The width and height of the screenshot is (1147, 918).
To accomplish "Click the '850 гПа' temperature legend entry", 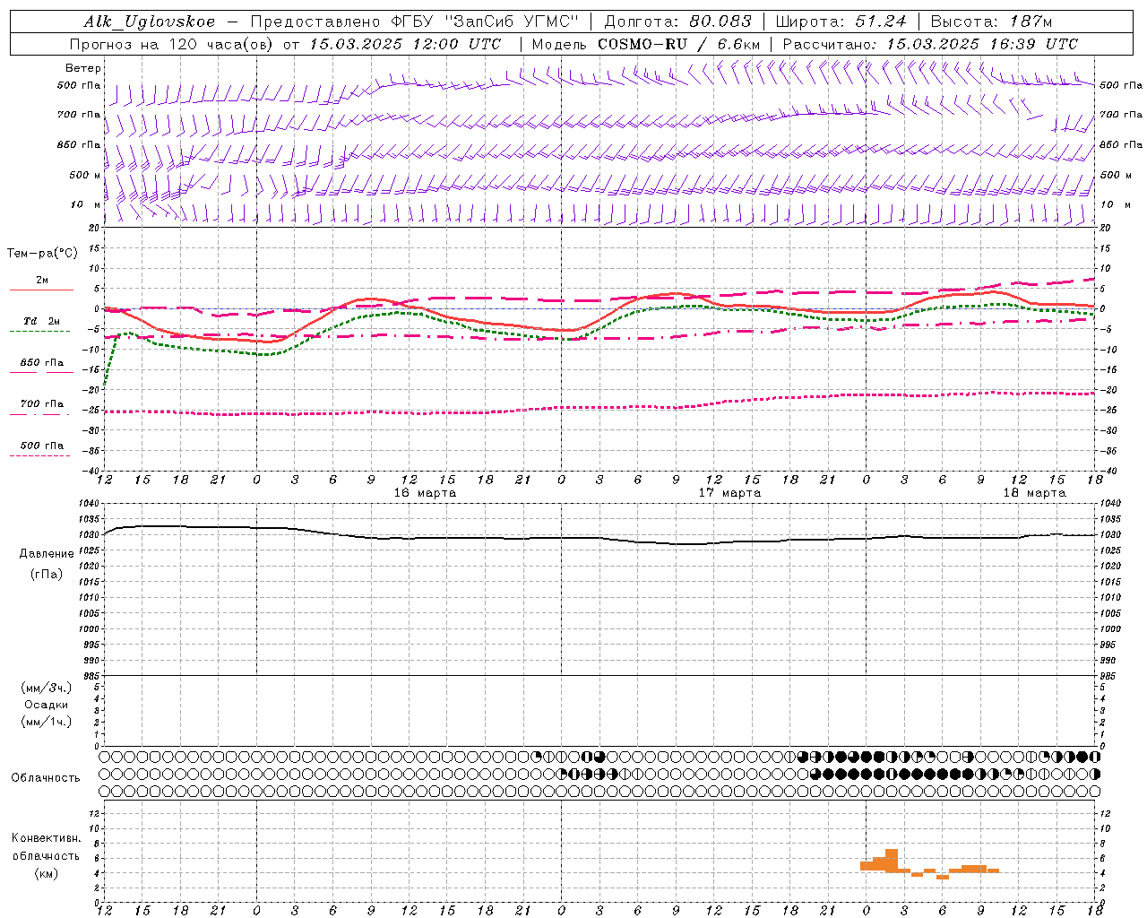I will 41,363.
